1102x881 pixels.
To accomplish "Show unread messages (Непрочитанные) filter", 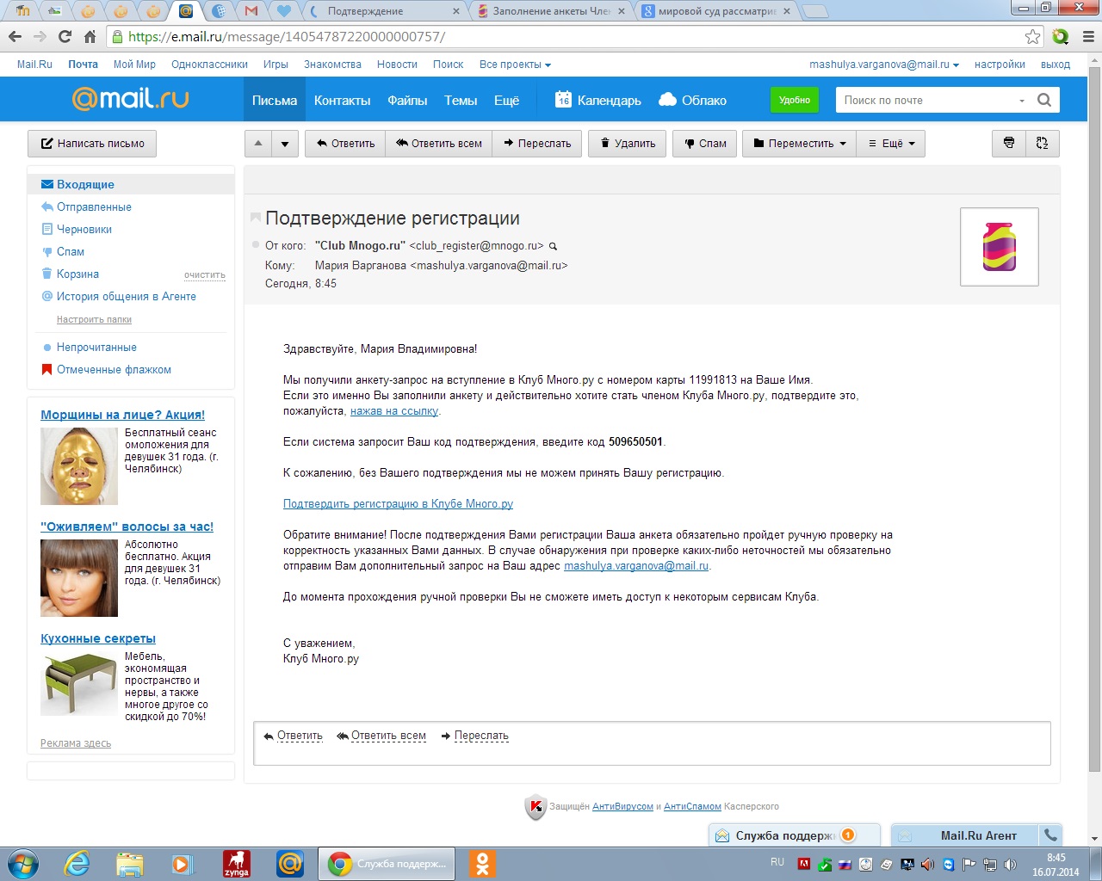I will tap(96, 348).
